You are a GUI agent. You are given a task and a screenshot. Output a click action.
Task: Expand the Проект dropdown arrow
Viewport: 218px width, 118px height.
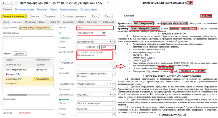(111, 68)
